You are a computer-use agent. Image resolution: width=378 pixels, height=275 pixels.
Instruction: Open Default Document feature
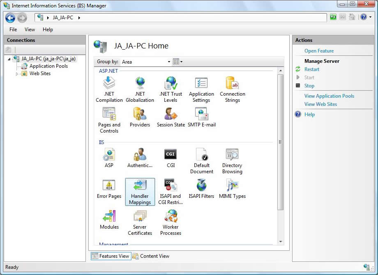pos(202,160)
